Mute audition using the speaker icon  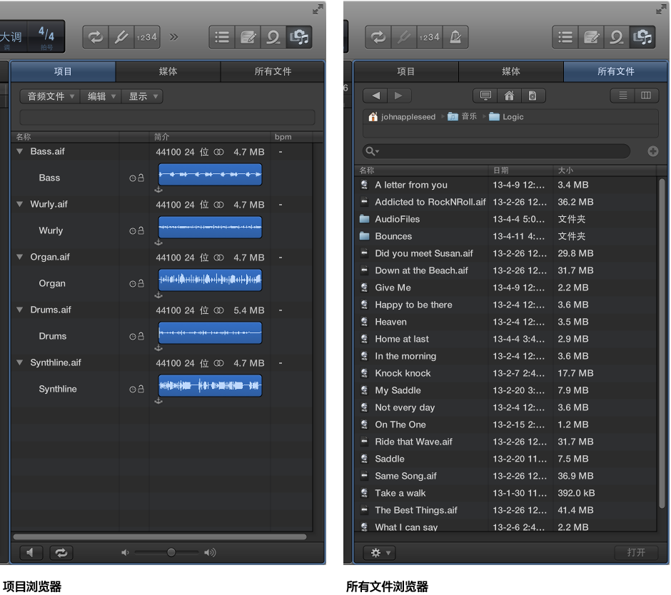coord(30,552)
